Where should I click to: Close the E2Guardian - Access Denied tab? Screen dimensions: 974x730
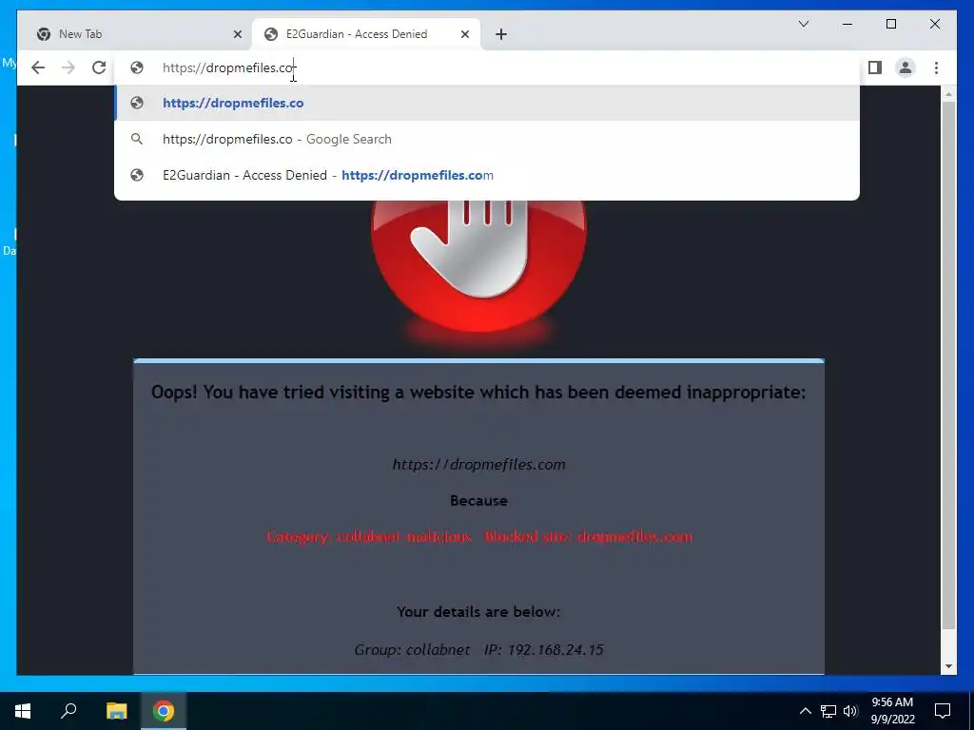point(464,34)
